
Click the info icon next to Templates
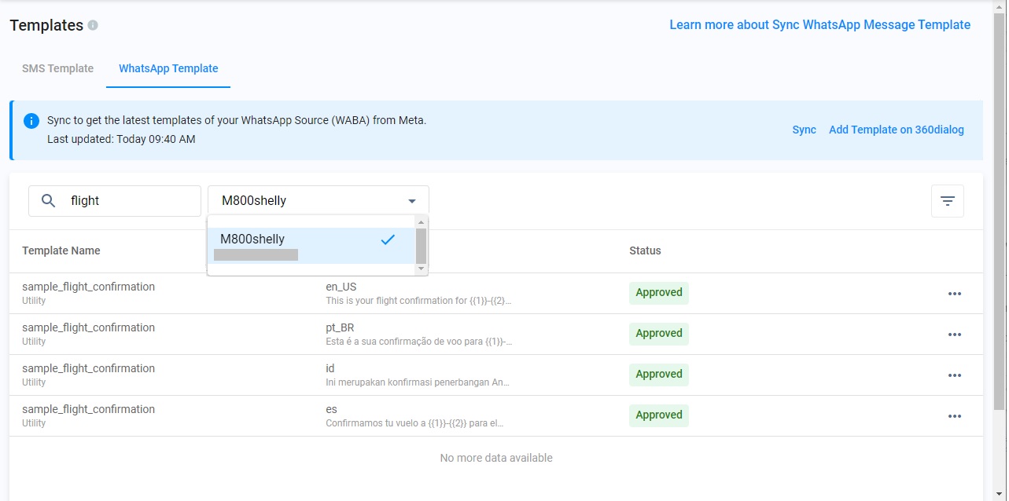point(93,25)
